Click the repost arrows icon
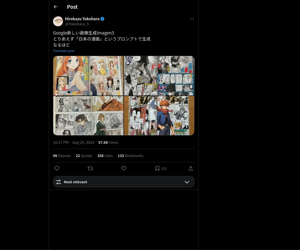The height and width of the screenshot is (250, 300). coord(90,168)
